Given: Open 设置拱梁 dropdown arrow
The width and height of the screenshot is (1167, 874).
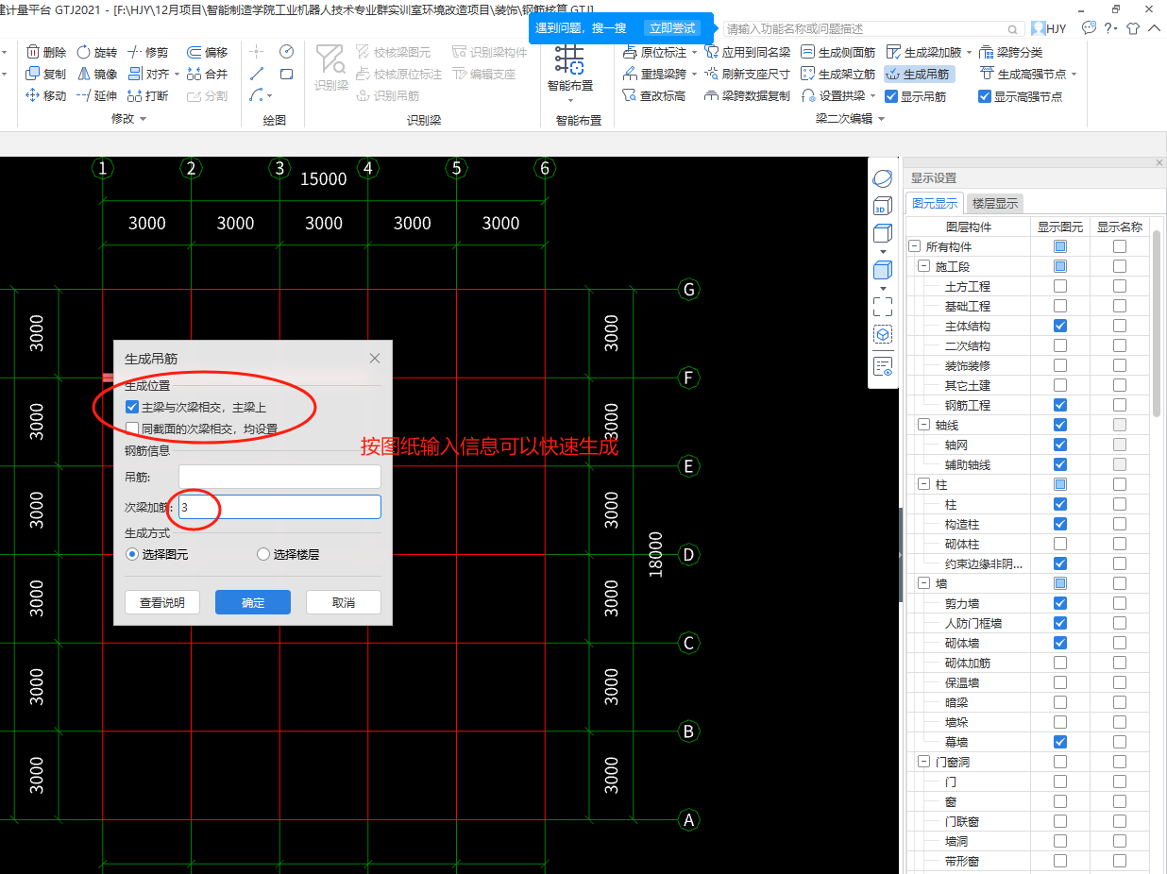Looking at the screenshot, I should pos(872,95).
